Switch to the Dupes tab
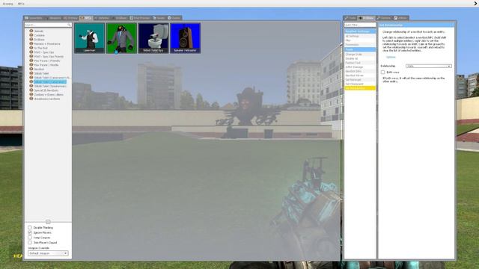Screen dimensions: 479x269 click(x=174, y=18)
